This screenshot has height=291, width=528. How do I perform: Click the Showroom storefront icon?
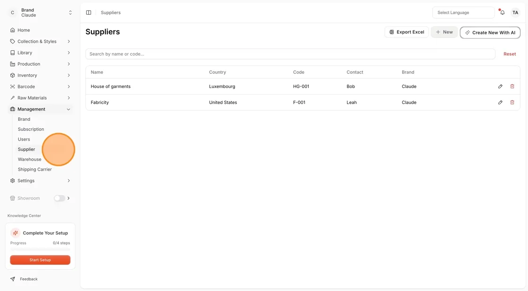(12, 198)
